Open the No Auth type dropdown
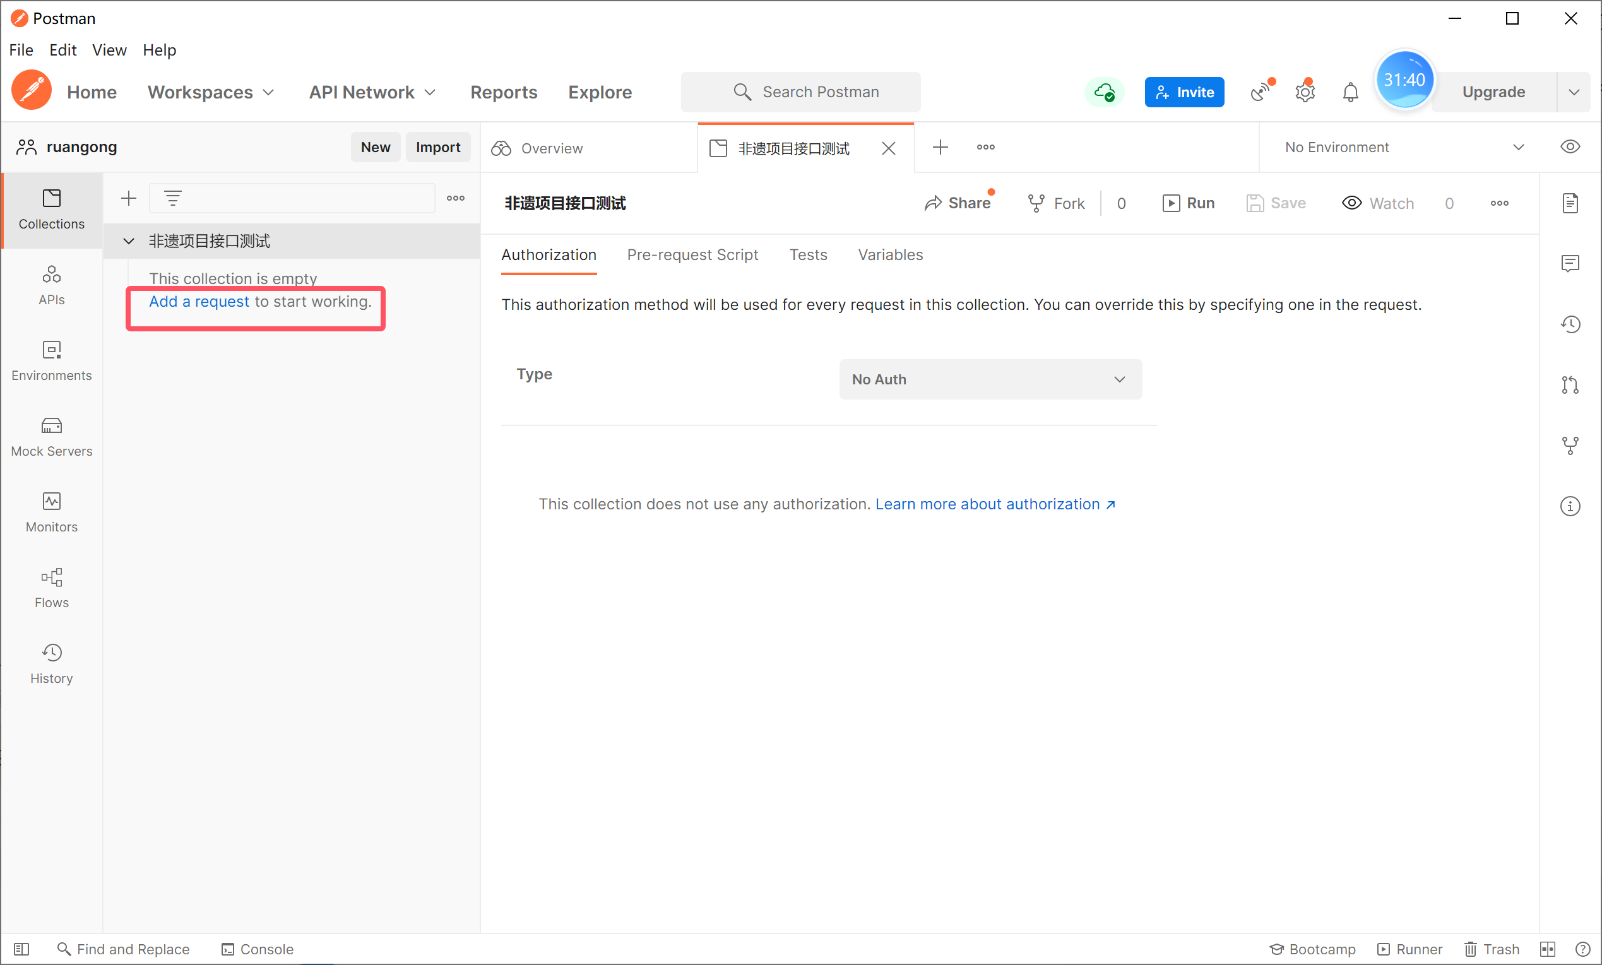 pos(990,379)
